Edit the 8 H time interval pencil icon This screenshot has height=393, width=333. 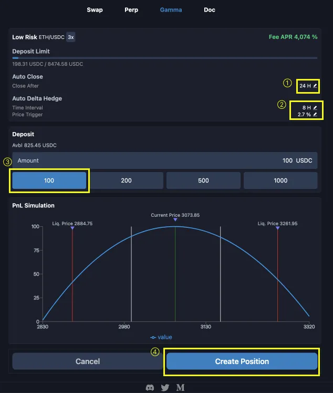point(315,107)
